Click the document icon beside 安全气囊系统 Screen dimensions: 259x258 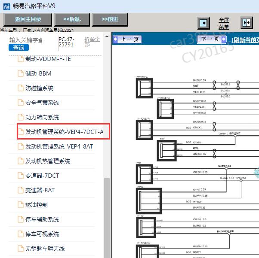(x=21, y=103)
